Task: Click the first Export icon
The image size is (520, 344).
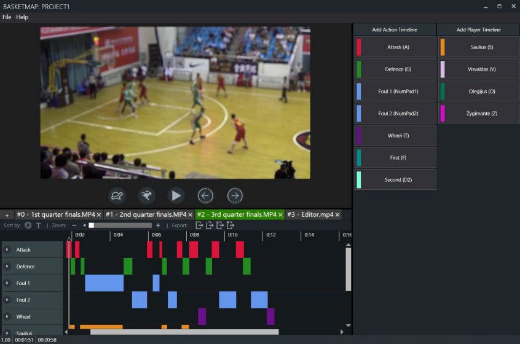Action: pos(199,225)
